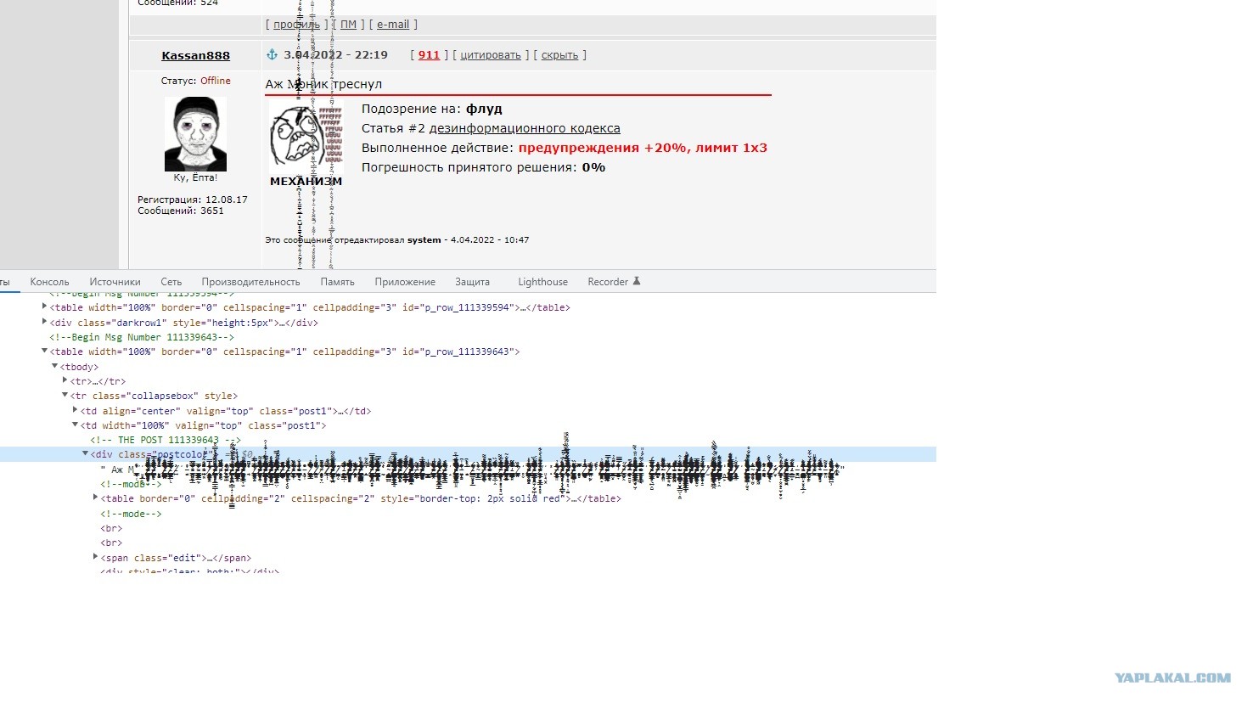Viewport: 1253px width, 703px height.
Task: Click the 'Статус: Offline' text
Action: click(x=196, y=81)
